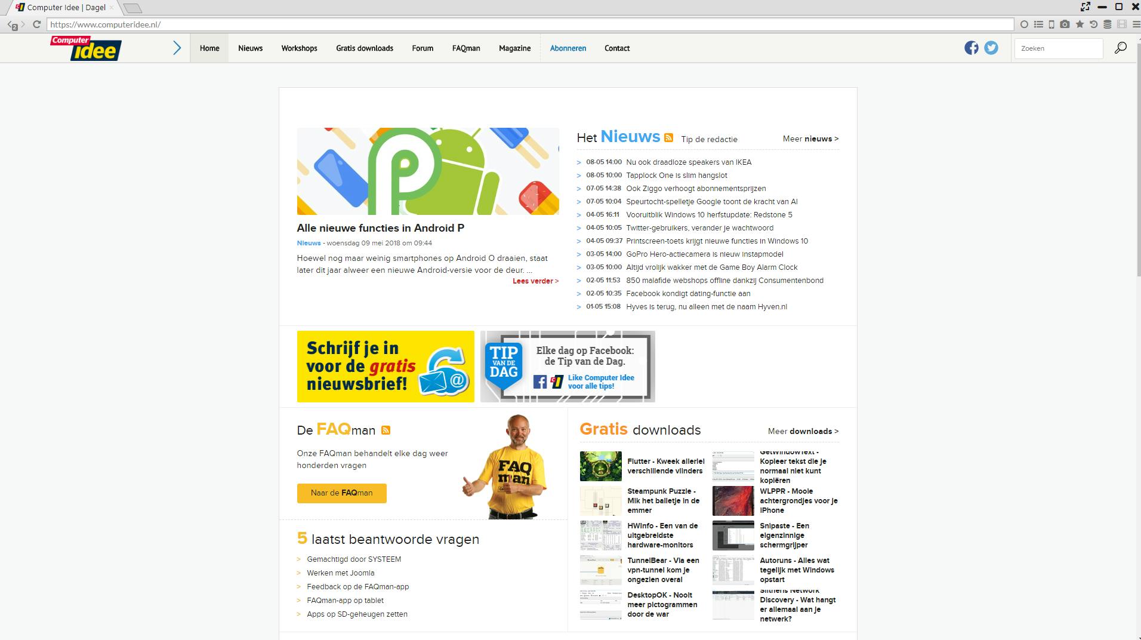Click the camera icon in the browser toolbar
Screen dimensions: 1141x640
tap(1065, 24)
